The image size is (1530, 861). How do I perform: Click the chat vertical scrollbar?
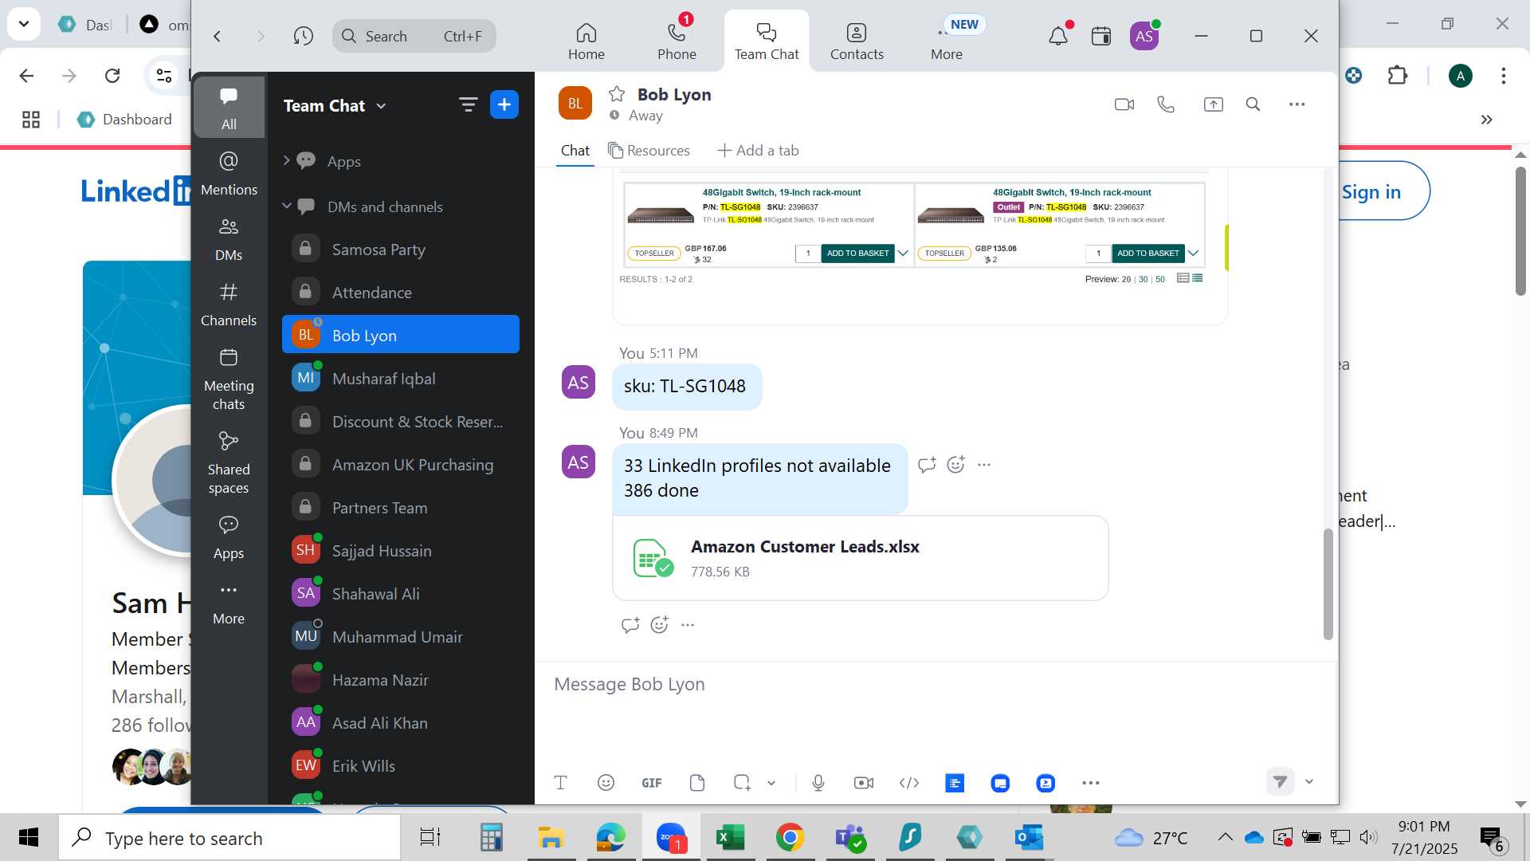coord(1328,584)
